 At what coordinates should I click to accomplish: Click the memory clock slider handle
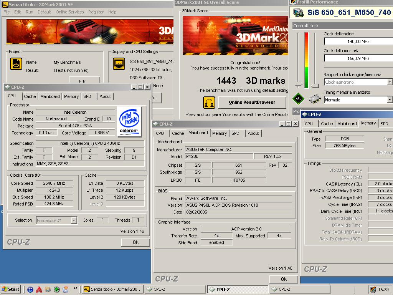pyautogui.click(x=315, y=86)
